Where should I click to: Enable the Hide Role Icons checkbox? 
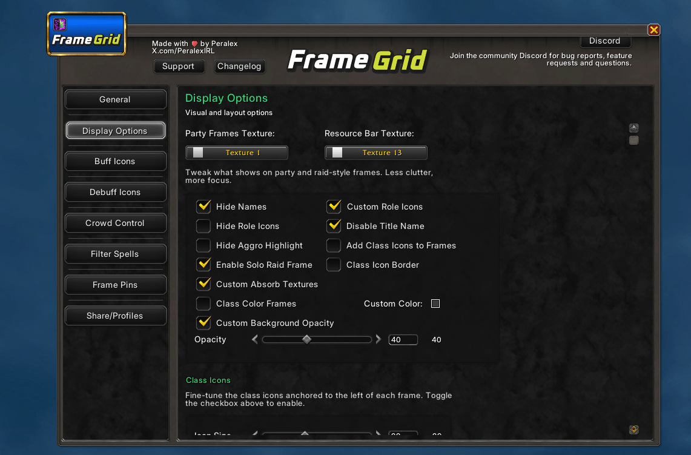(x=203, y=226)
